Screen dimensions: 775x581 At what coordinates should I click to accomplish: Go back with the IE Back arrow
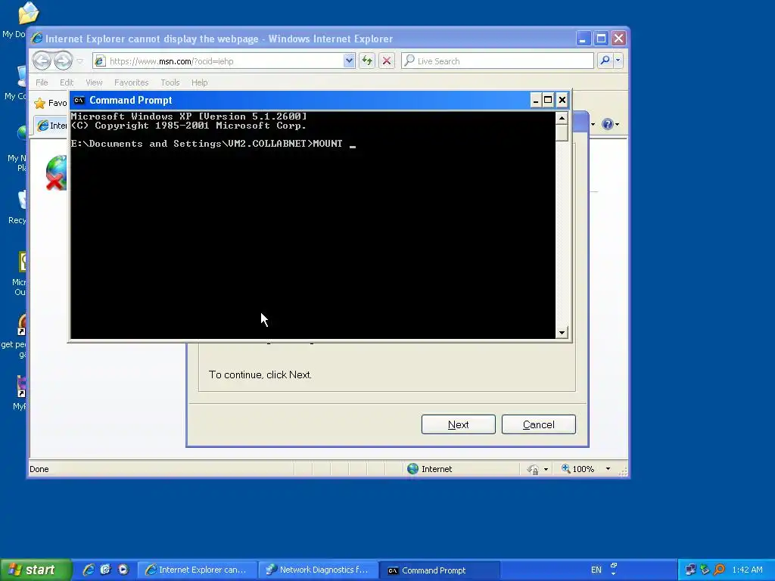click(x=42, y=61)
